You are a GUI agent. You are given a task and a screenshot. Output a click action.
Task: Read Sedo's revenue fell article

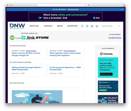click(26, 54)
